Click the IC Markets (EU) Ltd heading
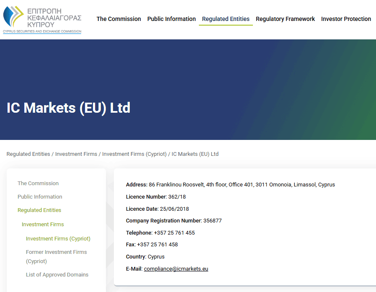 coord(68,108)
